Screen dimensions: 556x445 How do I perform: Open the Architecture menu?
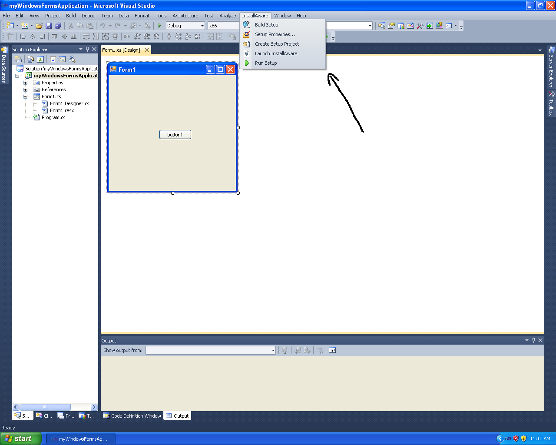coord(185,16)
